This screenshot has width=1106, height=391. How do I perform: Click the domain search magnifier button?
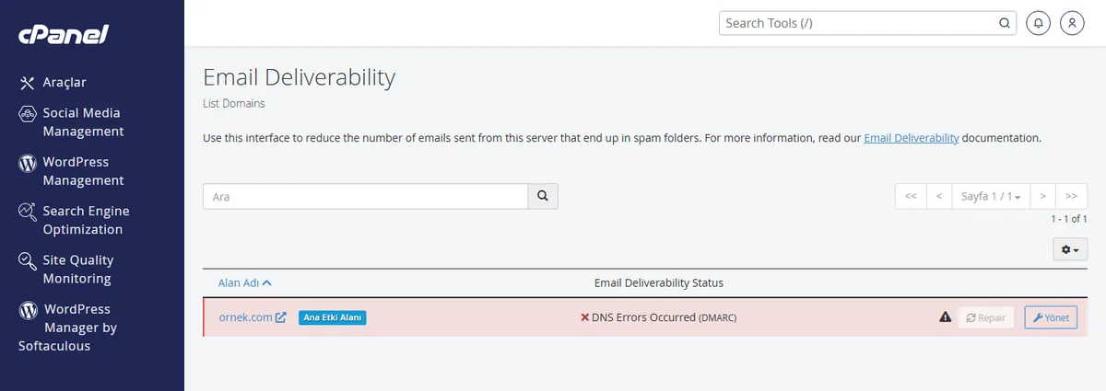pyautogui.click(x=543, y=196)
